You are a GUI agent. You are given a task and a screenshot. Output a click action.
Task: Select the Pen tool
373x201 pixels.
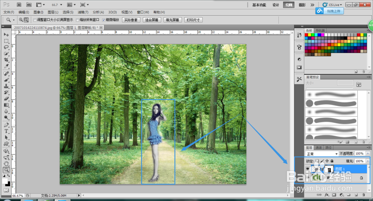6,125
